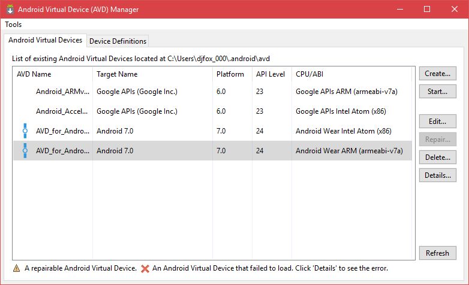Viewport: 469px width, 285px height.
Task: Click Android Wear Intel Atom (x86) cell
Action: click(344, 131)
